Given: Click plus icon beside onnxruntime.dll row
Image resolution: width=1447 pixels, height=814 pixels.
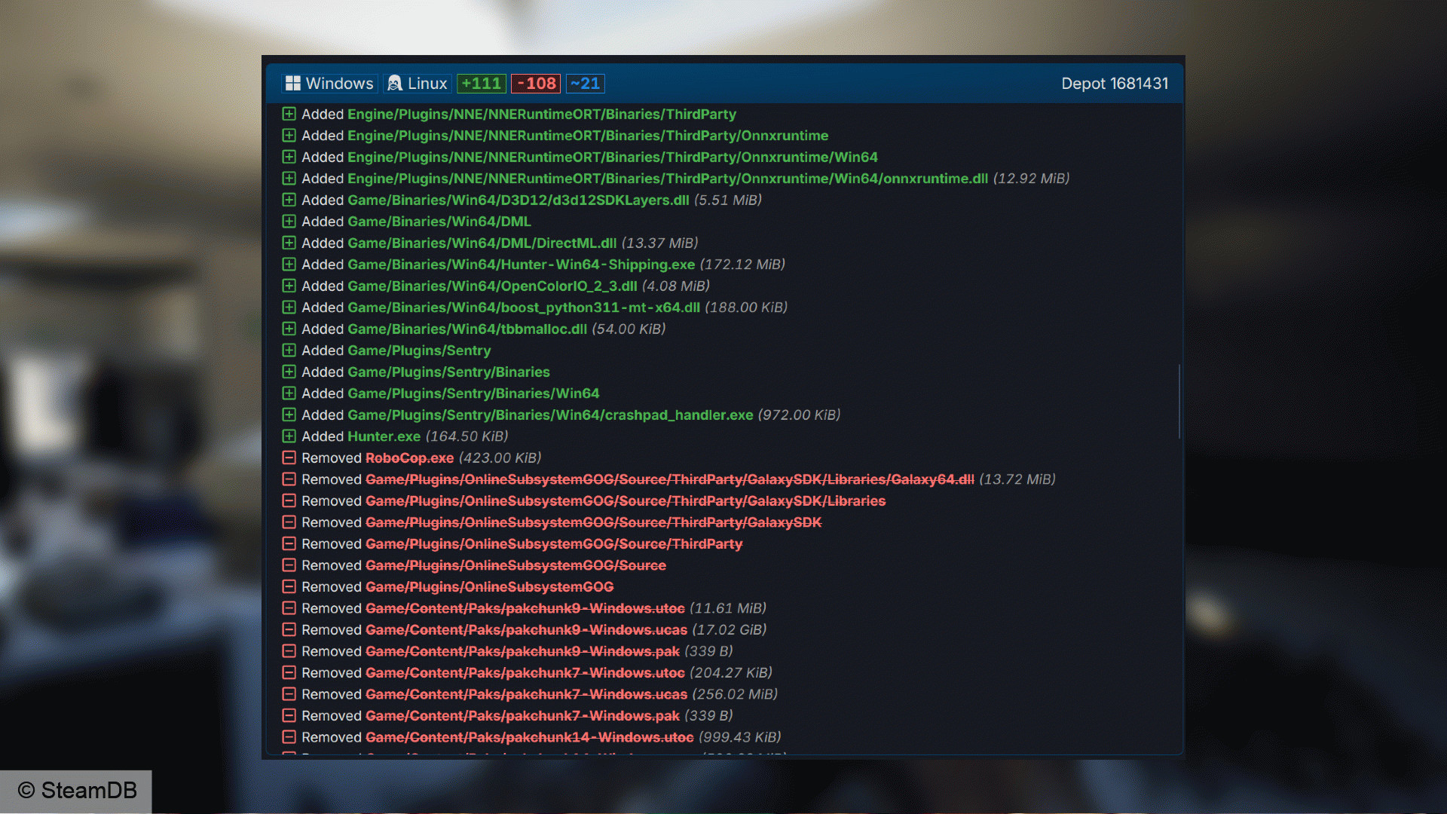Looking at the screenshot, I should coord(289,179).
